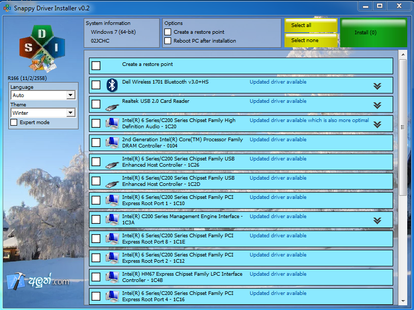Click the green Install (0) button
Screen dimensions: 414x310
(x=373, y=33)
